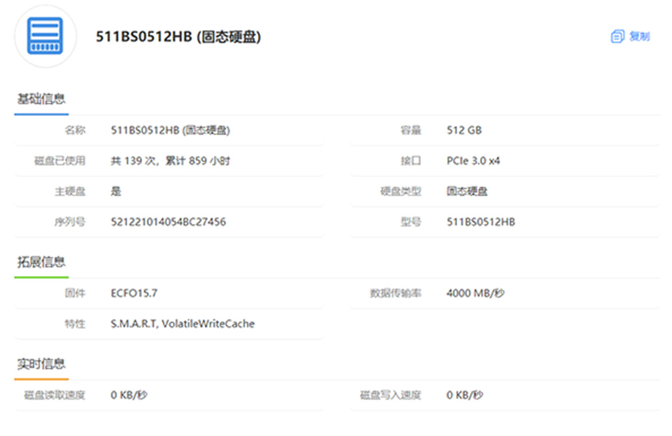Image resolution: width=672 pixels, height=436 pixels.
Task: Select the PCIe 3.0 x4 interface value
Action: click(473, 161)
